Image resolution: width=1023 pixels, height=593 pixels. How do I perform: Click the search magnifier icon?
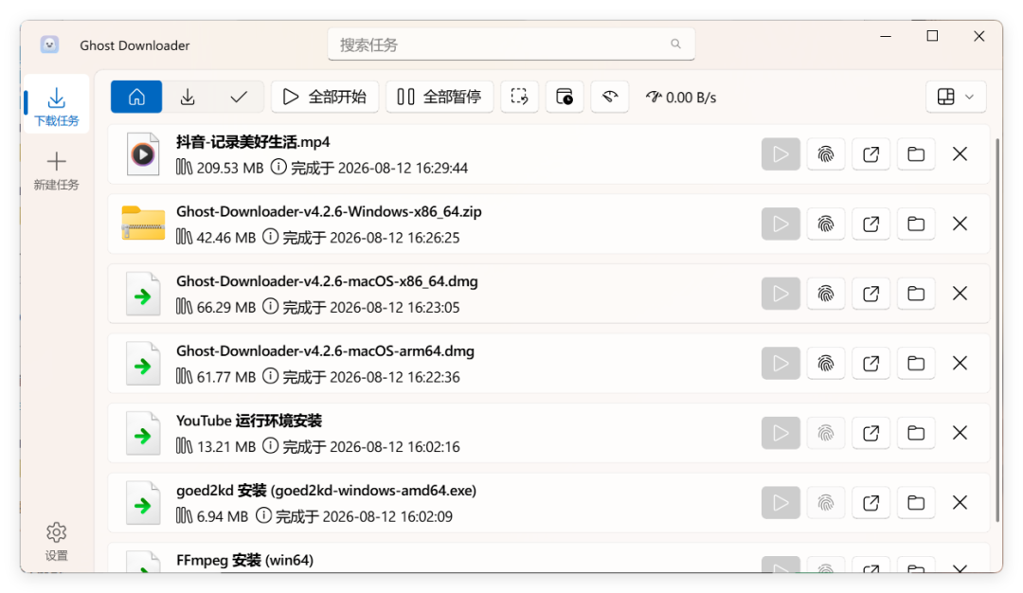click(x=676, y=44)
